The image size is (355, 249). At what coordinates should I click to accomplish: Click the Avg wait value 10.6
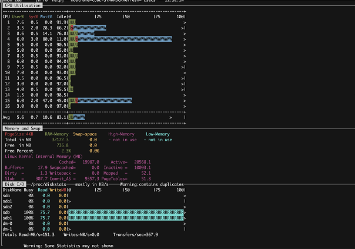[x=47, y=117]
